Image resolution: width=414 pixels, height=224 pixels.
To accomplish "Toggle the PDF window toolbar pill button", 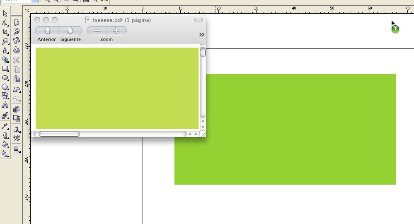I will 199,20.
